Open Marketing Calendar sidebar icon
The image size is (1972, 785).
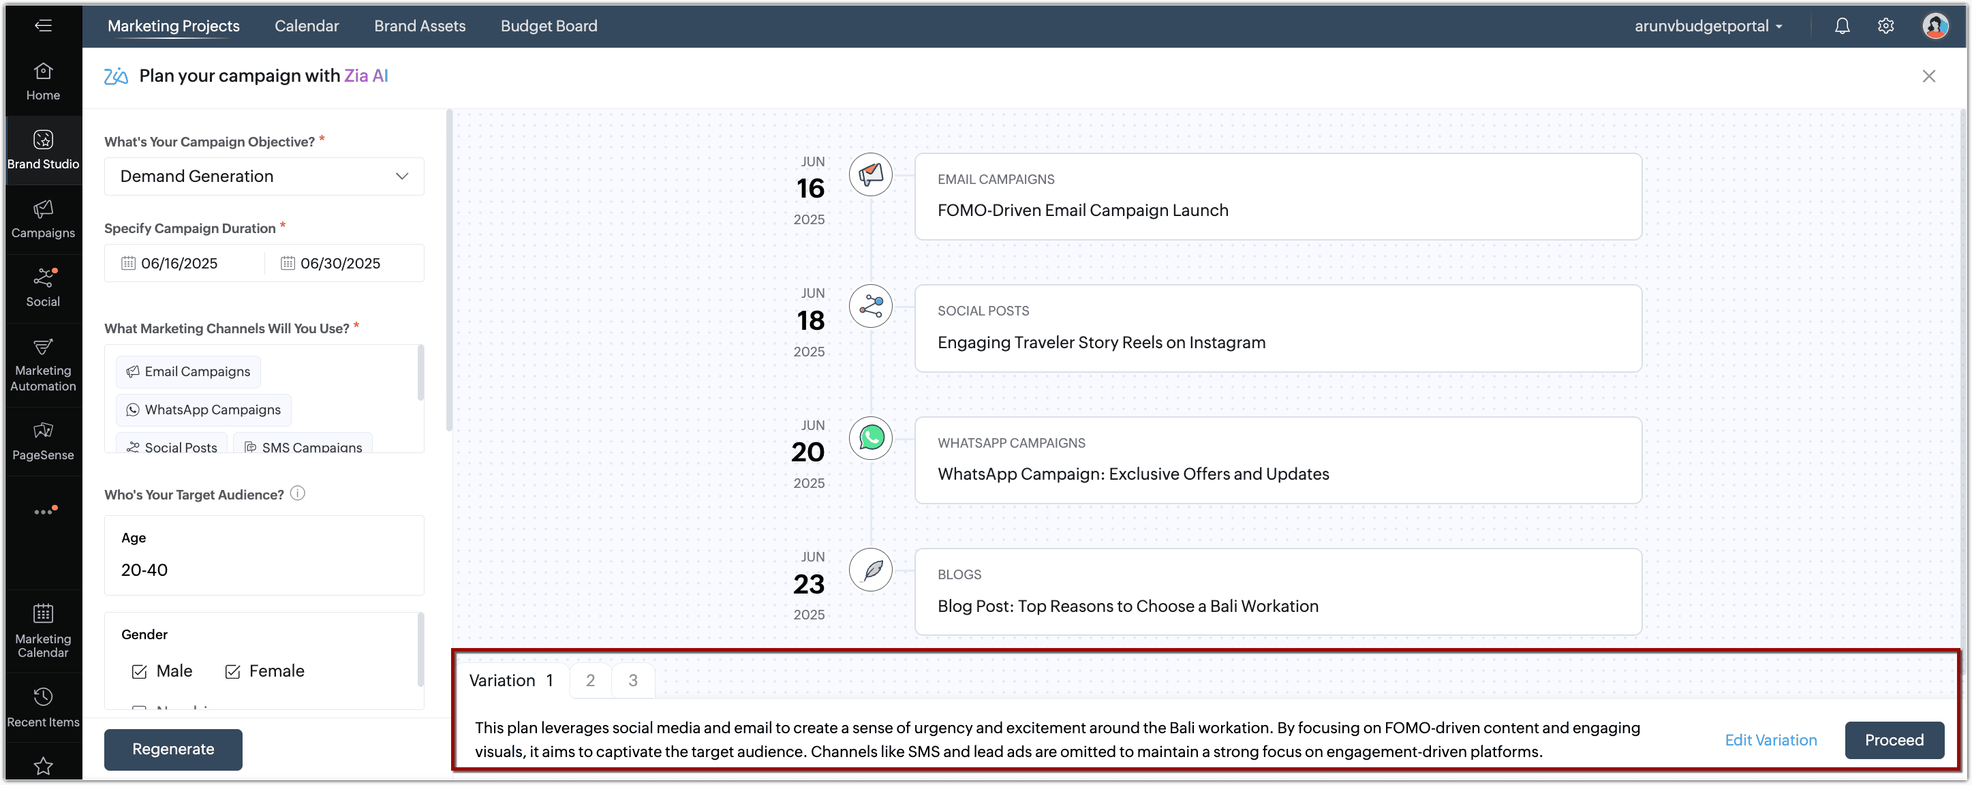[43, 630]
